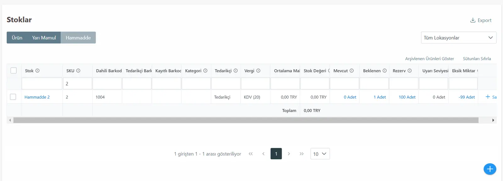
Task: Go to previous page arrow
Action: pyautogui.click(x=263, y=154)
